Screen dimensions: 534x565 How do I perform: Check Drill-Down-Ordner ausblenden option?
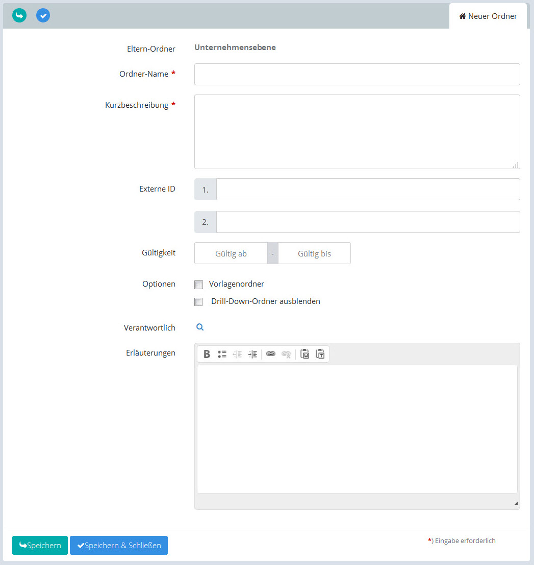[199, 302]
